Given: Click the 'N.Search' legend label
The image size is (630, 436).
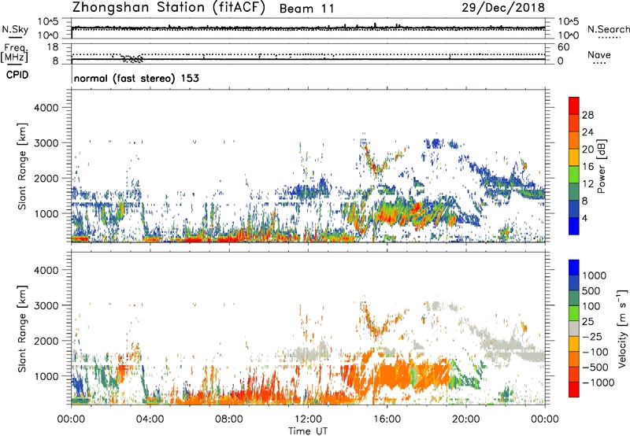Looking at the screenshot, I should coord(608,29).
